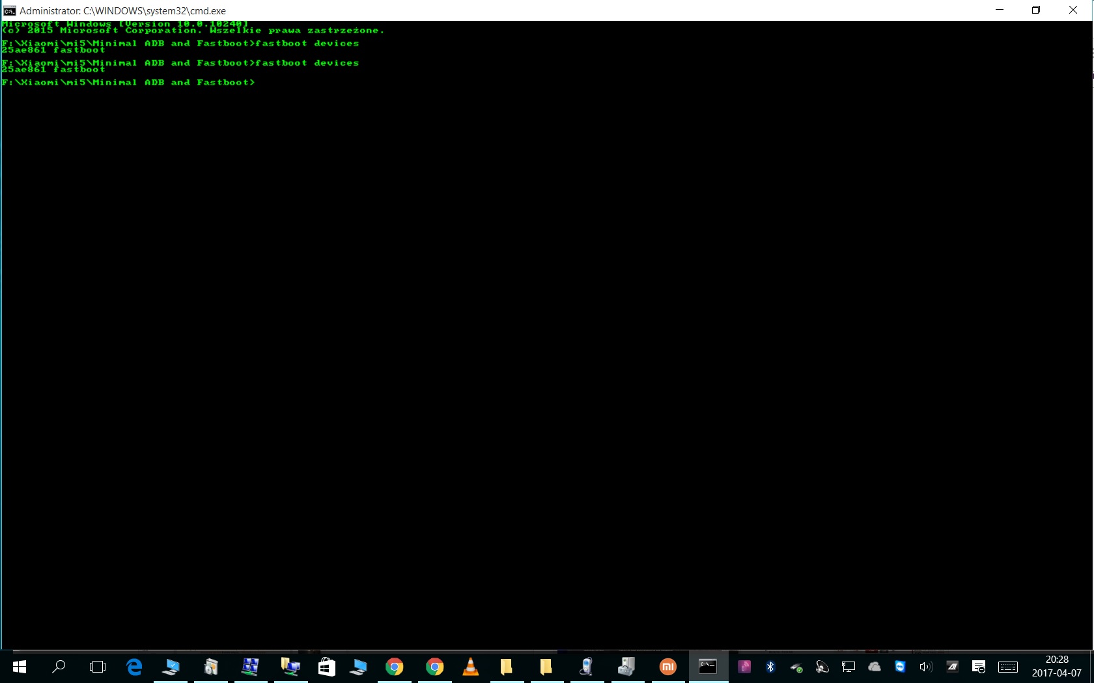Click the network connection tray icon
Image resolution: width=1094 pixels, height=683 pixels.
848,667
